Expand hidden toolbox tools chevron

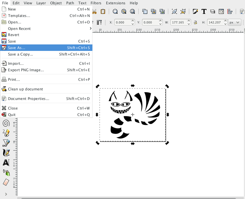[x=6, y=194]
